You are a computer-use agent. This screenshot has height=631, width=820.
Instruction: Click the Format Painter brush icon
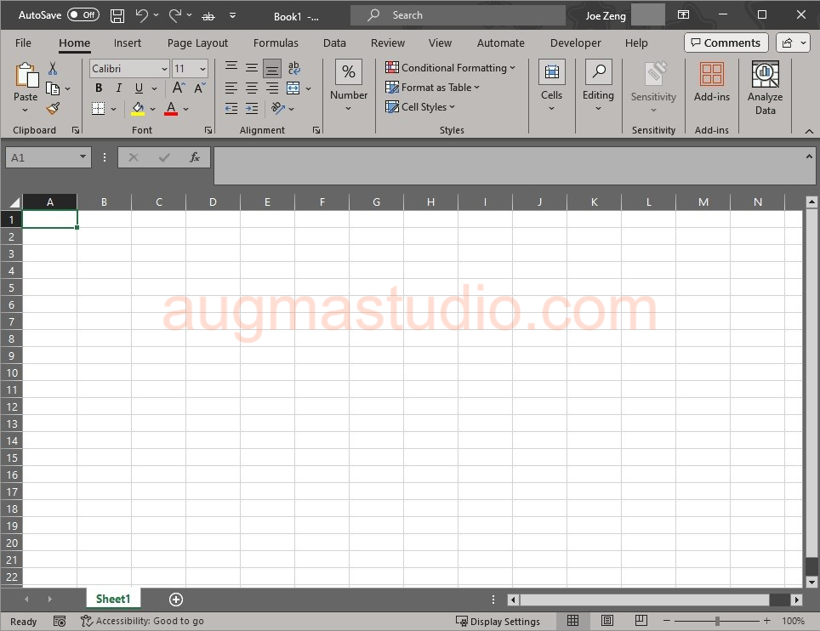tap(53, 109)
